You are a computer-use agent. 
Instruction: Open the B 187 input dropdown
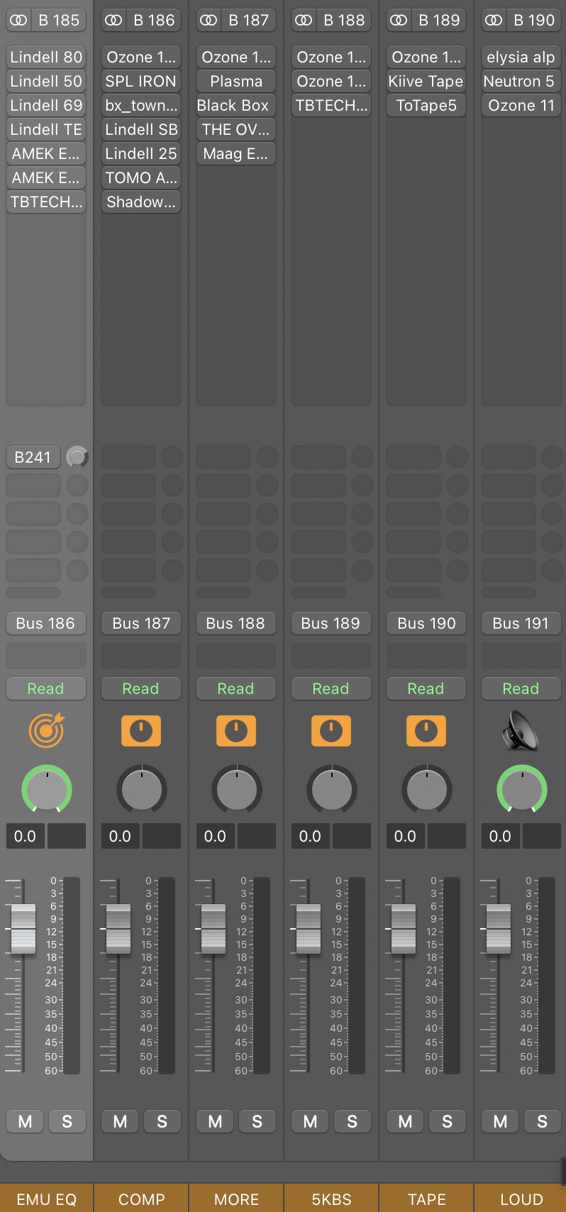click(x=249, y=21)
